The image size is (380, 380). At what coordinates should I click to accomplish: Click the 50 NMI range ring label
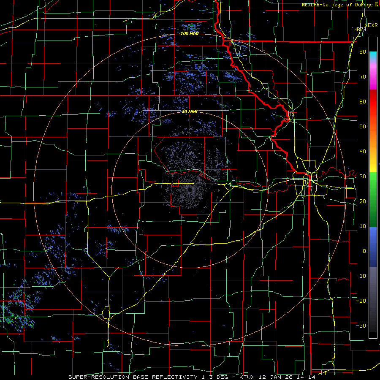[190, 112]
